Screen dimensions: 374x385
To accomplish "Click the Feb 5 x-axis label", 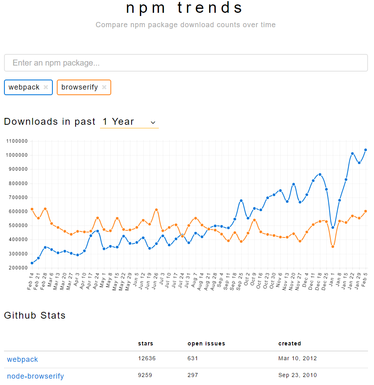I will (365, 279).
